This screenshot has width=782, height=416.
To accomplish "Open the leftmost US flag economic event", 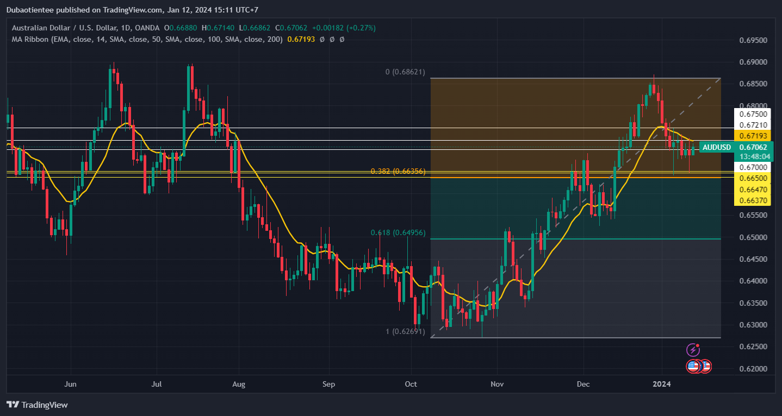I will coord(693,367).
